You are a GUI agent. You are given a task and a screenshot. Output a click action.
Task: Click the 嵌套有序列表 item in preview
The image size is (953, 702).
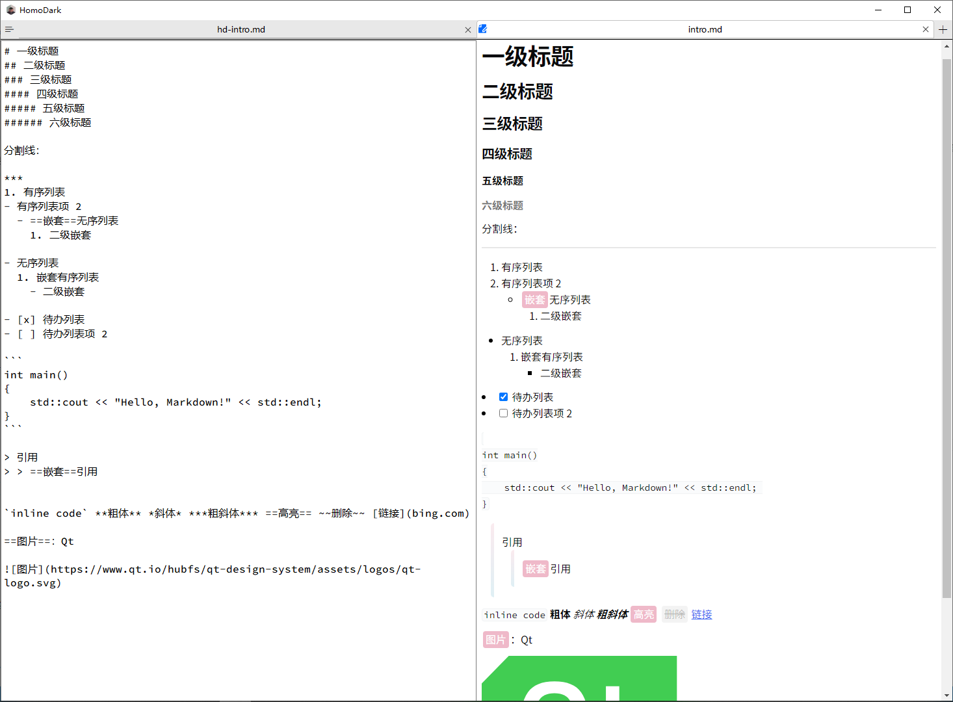click(x=552, y=357)
